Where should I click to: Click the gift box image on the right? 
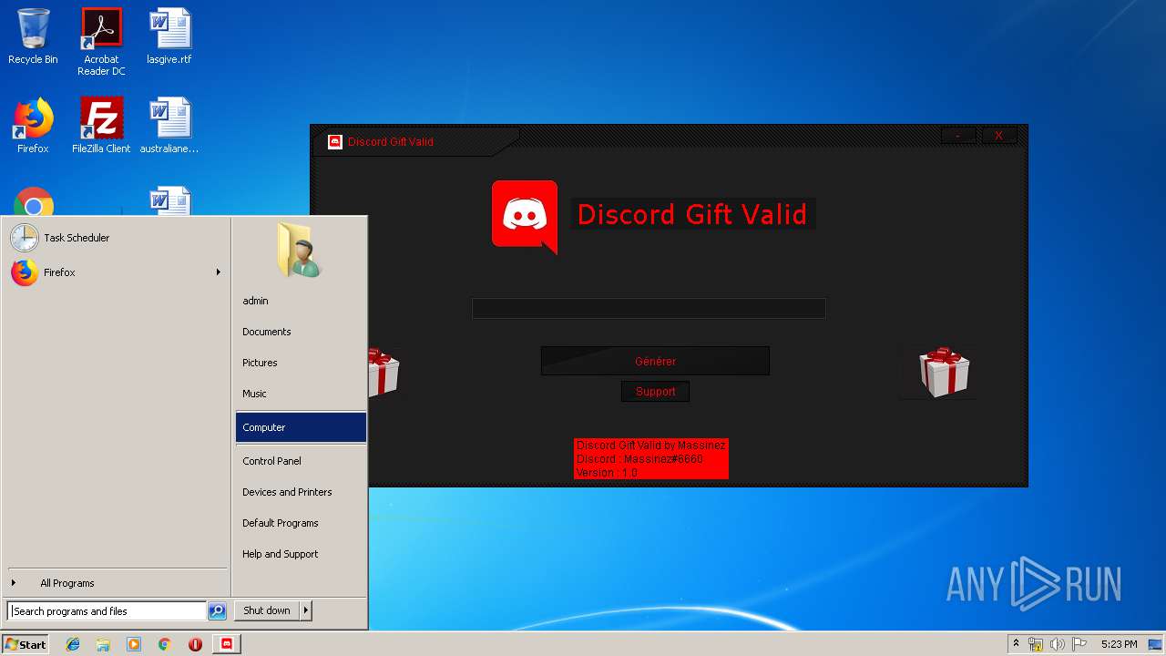pos(944,372)
